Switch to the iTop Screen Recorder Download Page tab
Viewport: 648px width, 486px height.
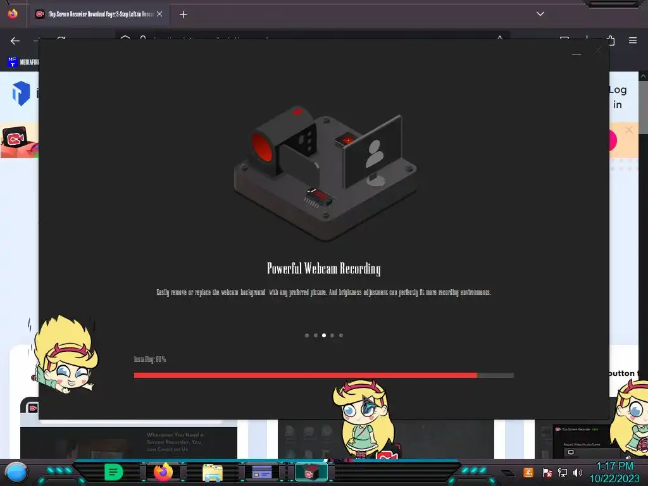point(98,14)
